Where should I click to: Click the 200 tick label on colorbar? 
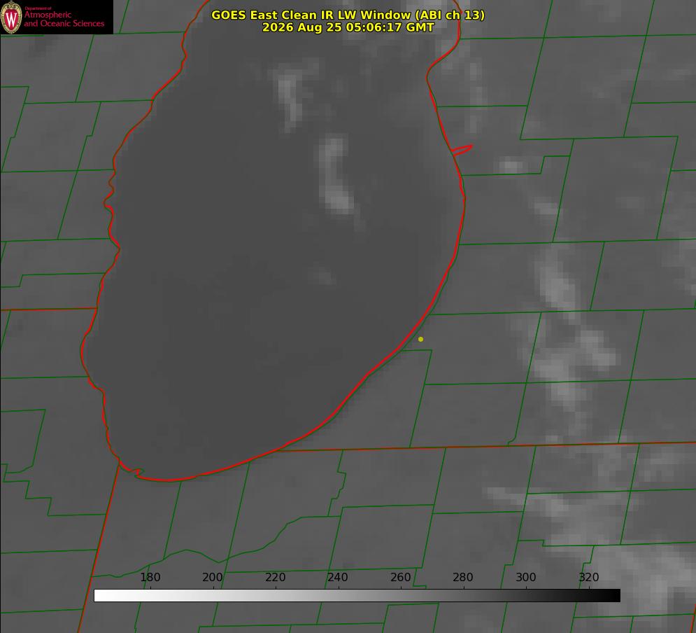click(213, 577)
